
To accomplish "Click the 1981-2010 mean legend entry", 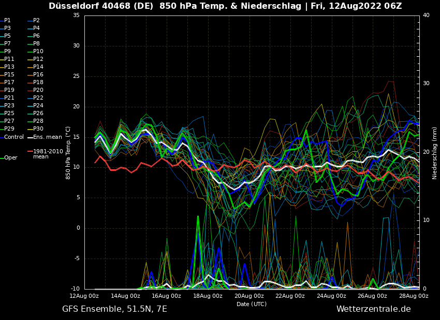I will tap(48, 154).
